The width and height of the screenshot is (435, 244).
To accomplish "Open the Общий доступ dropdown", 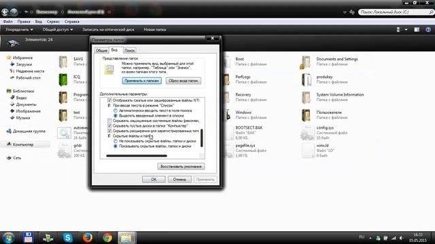I will (x=58, y=30).
